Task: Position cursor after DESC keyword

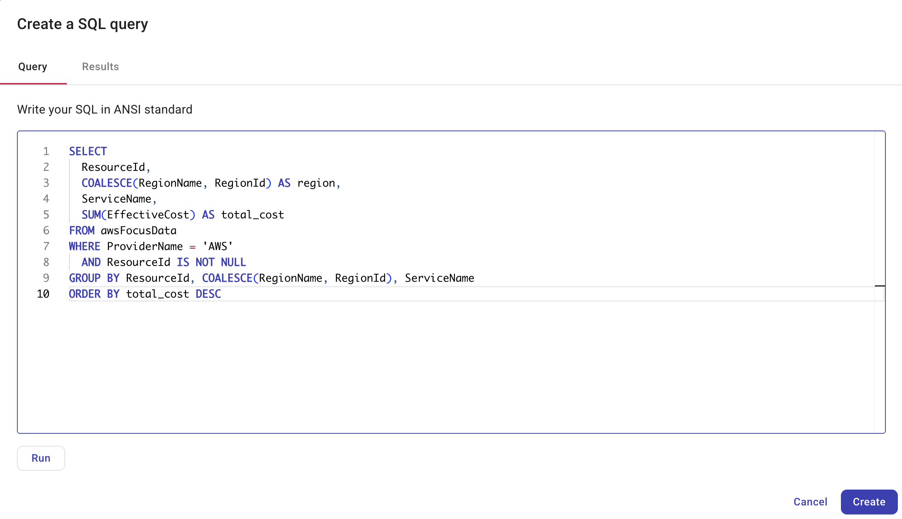Action: tap(222, 294)
